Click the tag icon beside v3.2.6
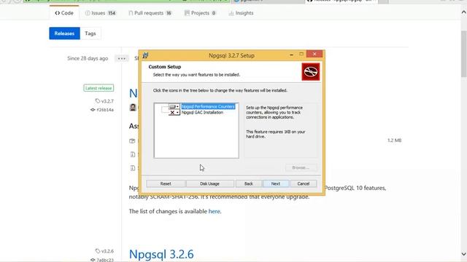 tap(97, 251)
